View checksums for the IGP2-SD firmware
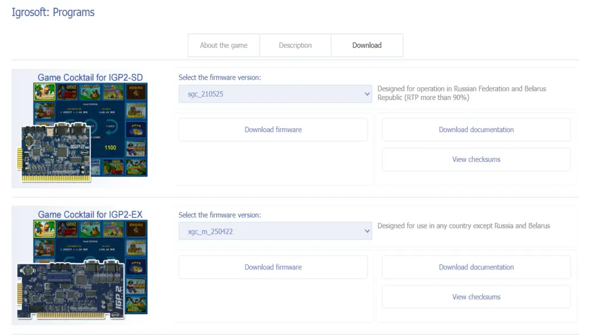Image resolution: width=589 pixels, height=336 pixels. click(476, 160)
